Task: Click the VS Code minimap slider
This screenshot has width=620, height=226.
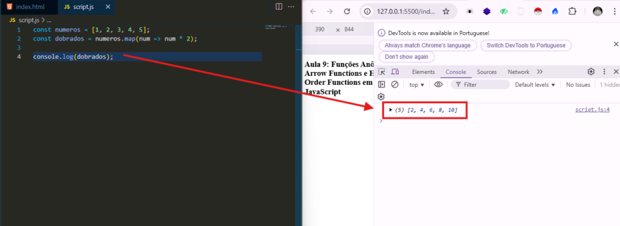Action: (x=279, y=27)
